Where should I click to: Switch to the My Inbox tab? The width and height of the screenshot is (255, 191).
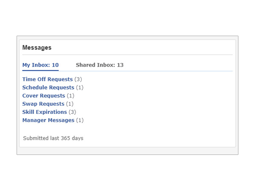click(40, 65)
